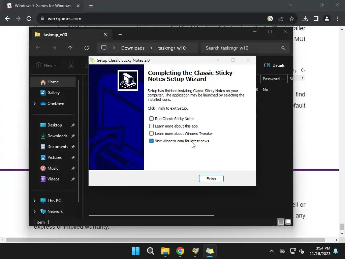
Task: Click taskmgr_w10 in breadcrumb path
Action: [x=172, y=48]
